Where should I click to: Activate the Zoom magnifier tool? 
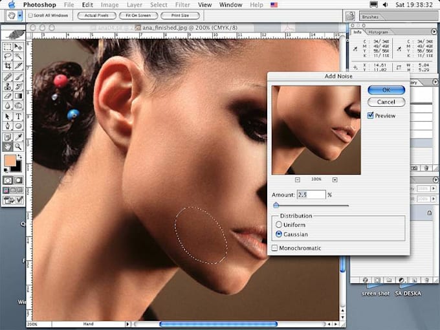18,147
